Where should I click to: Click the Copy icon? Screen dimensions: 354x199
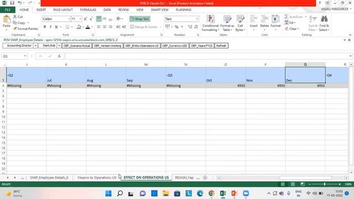coord(15,23)
